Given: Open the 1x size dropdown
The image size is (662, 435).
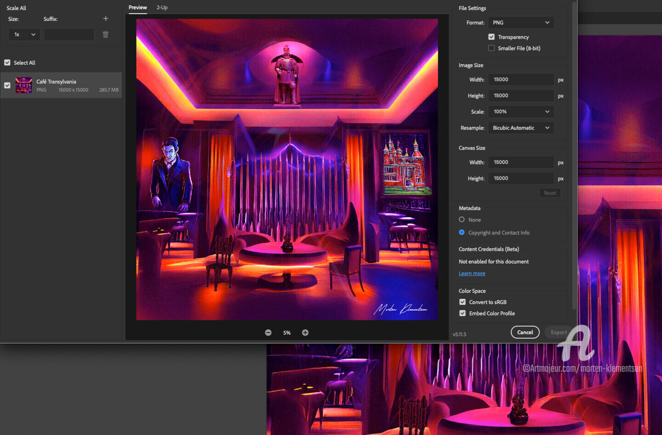Looking at the screenshot, I should pos(24,34).
